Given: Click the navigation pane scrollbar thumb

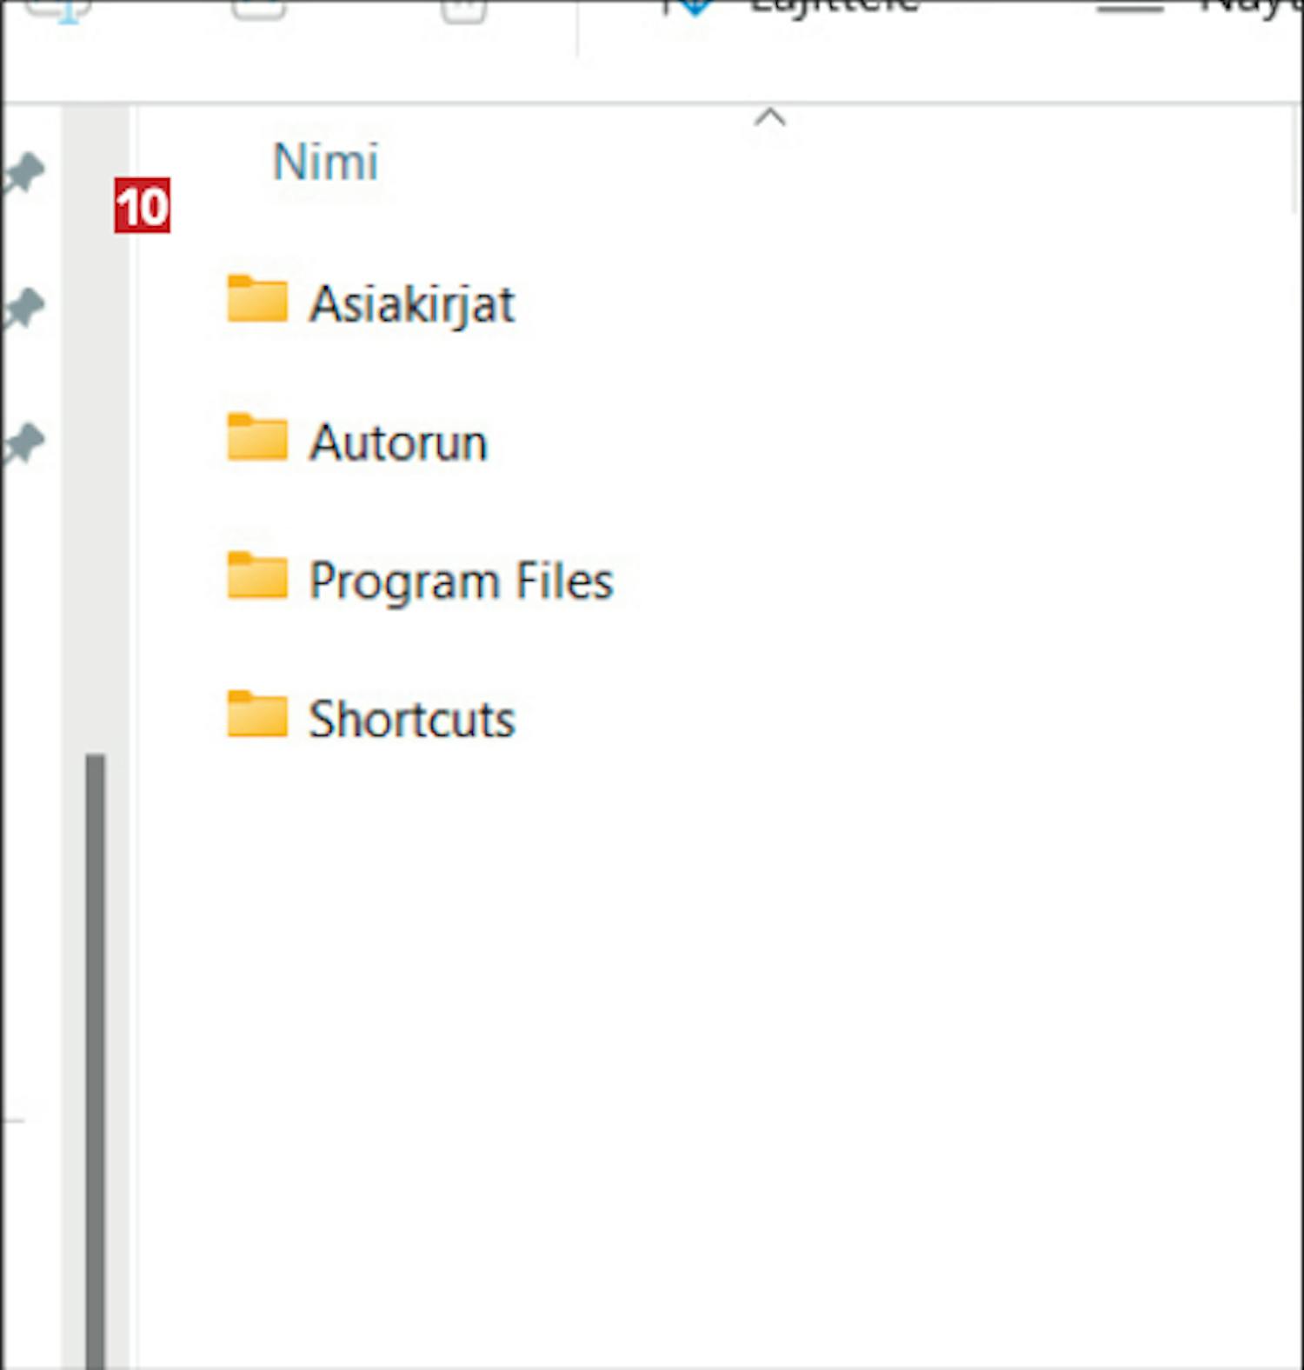Looking at the screenshot, I should tap(96, 1043).
